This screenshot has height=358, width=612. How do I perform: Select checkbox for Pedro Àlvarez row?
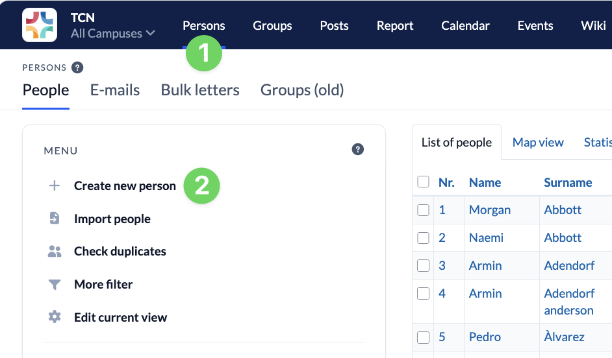[x=423, y=337]
